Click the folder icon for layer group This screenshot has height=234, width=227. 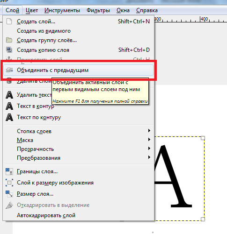tap(9, 40)
